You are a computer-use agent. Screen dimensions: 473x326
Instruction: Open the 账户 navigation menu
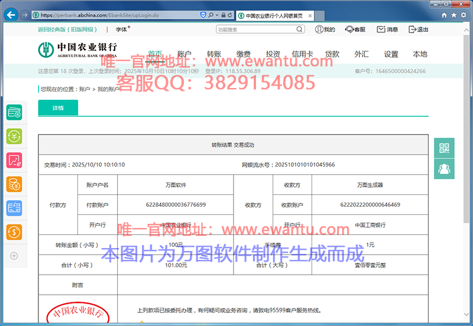(184, 54)
